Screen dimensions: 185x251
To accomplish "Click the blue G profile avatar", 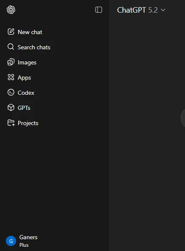I will [x=11, y=241].
